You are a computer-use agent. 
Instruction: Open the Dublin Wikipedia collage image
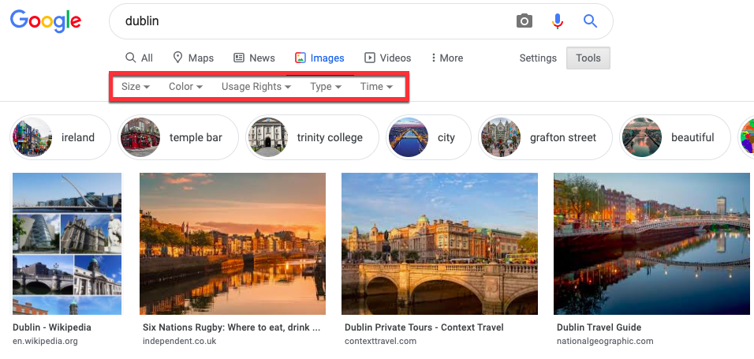[67, 244]
